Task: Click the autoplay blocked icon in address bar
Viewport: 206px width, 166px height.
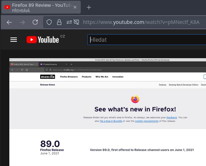Action: point(76,22)
